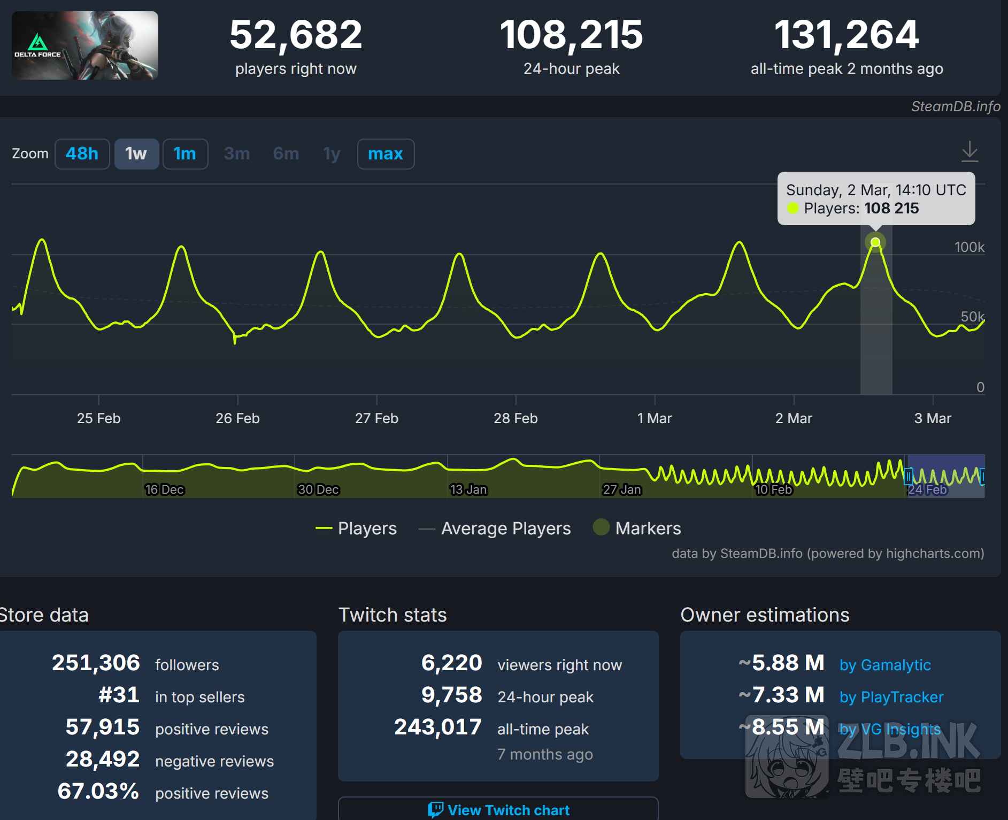Grab the left navigator range handle
Screen dimensions: 1008x820
(908, 476)
